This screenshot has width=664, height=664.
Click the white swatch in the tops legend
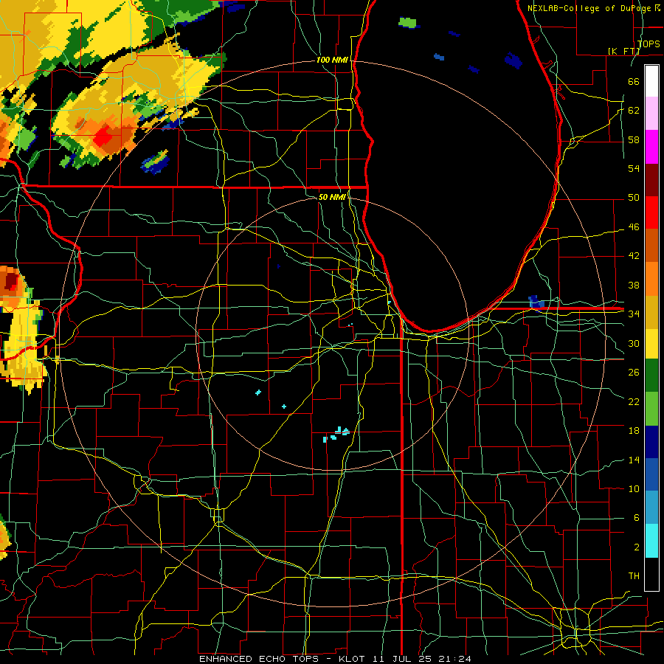point(651,81)
